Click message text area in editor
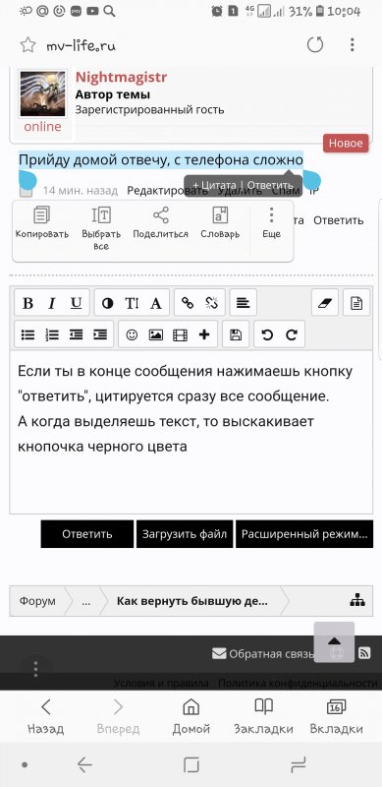Viewport: 382px width, 787px height. coord(191,432)
